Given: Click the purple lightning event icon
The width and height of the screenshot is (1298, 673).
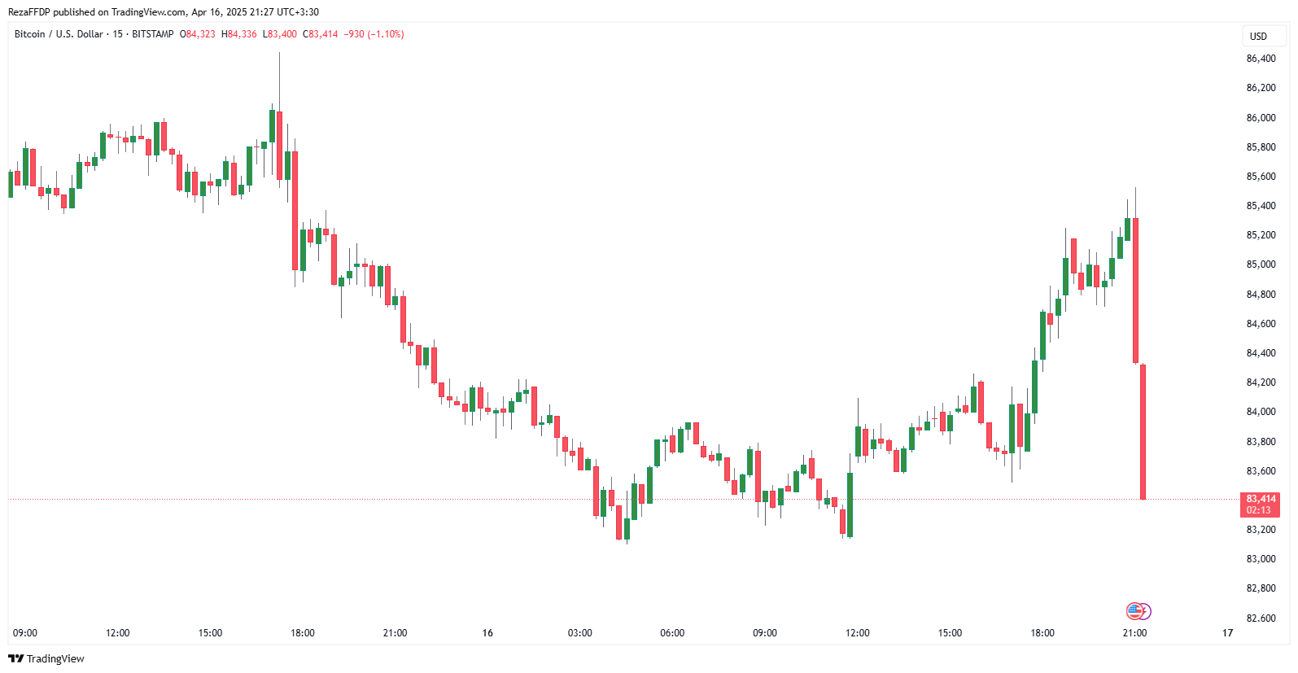Looking at the screenshot, I should tap(1145, 611).
